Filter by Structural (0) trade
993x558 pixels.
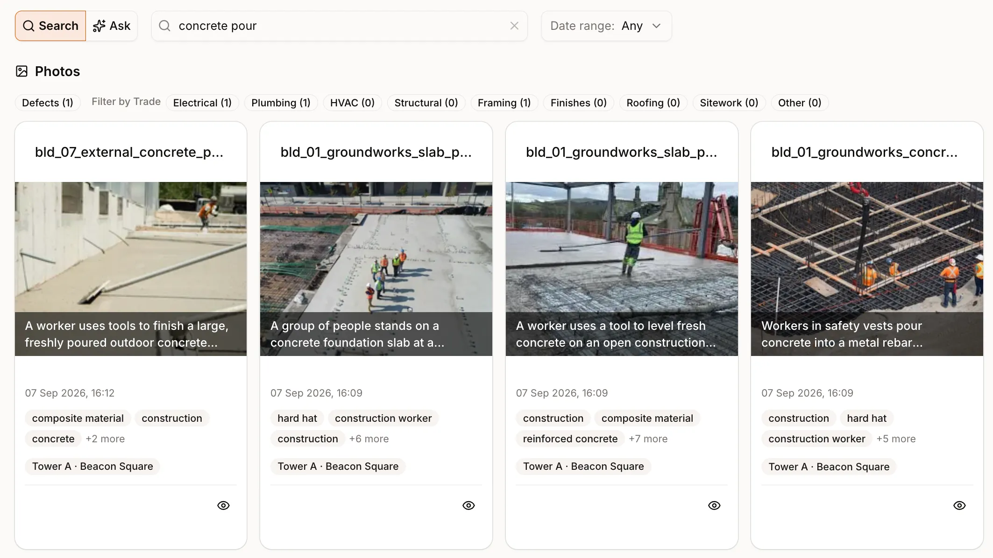click(426, 103)
